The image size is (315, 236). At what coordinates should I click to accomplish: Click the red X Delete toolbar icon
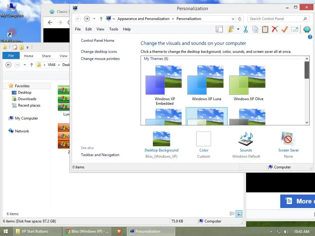tap(275, 29)
